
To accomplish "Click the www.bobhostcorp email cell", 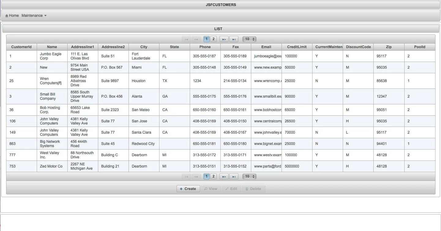I will point(266,110).
